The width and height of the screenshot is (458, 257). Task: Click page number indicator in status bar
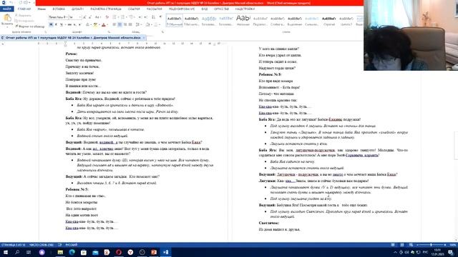click(13, 245)
